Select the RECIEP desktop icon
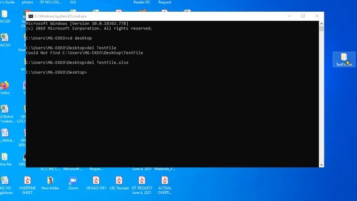Viewport: 357px width, 201px height. pyautogui.click(x=5, y=17)
